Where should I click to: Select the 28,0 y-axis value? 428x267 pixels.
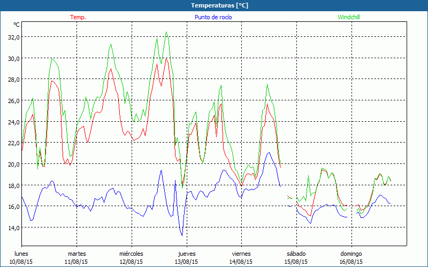point(13,79)
